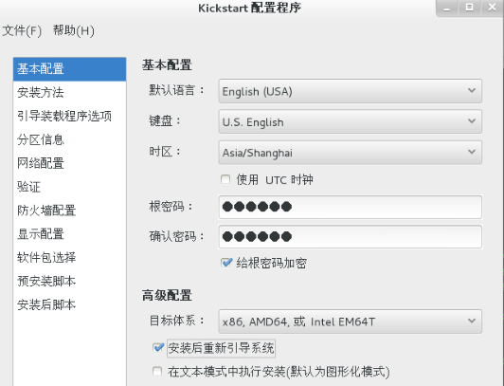This screenshot has width=504, height=386.
Task: Uncheck 安装后重新引导系统 checkbox
Action: pyautogui.click(x=158, y=348)
